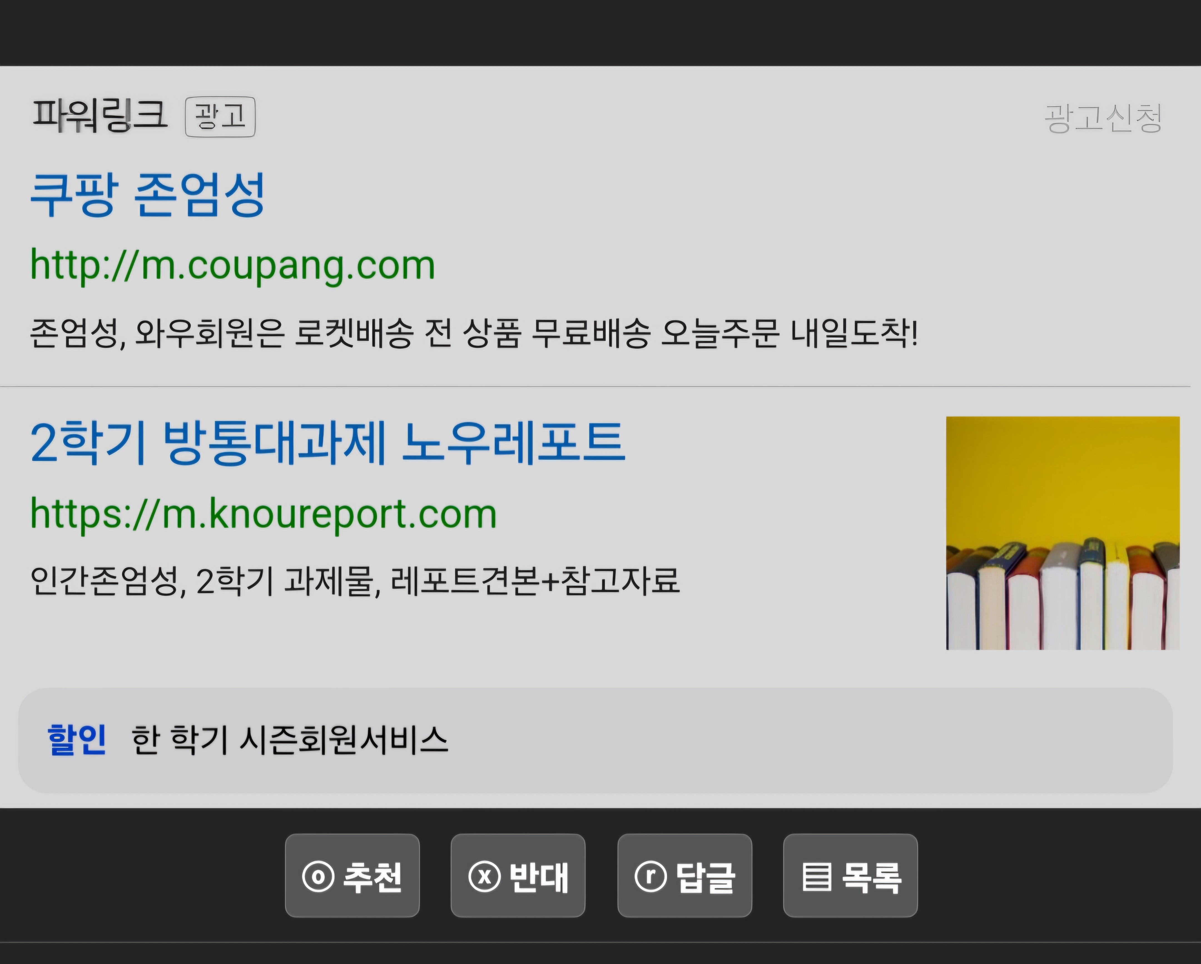The width and height of the screenshot is (1201, 964).
Task: Click the circled o icon in 추천
Action: (318, 876)
